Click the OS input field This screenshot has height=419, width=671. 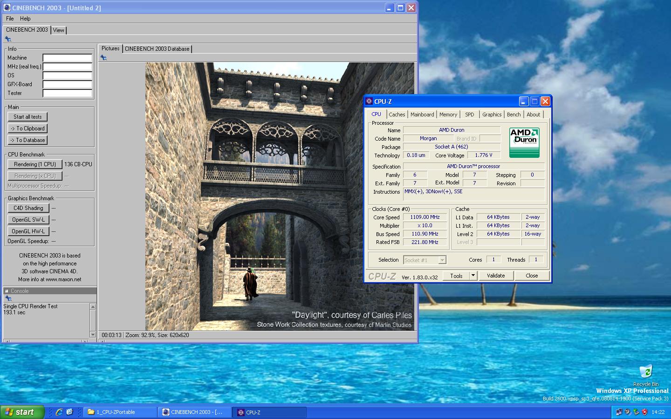pyautogui.click(x=68, y=75)
